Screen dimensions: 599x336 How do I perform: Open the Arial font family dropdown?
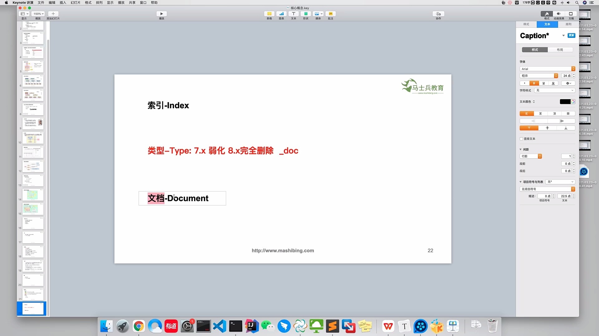point(547,69)
